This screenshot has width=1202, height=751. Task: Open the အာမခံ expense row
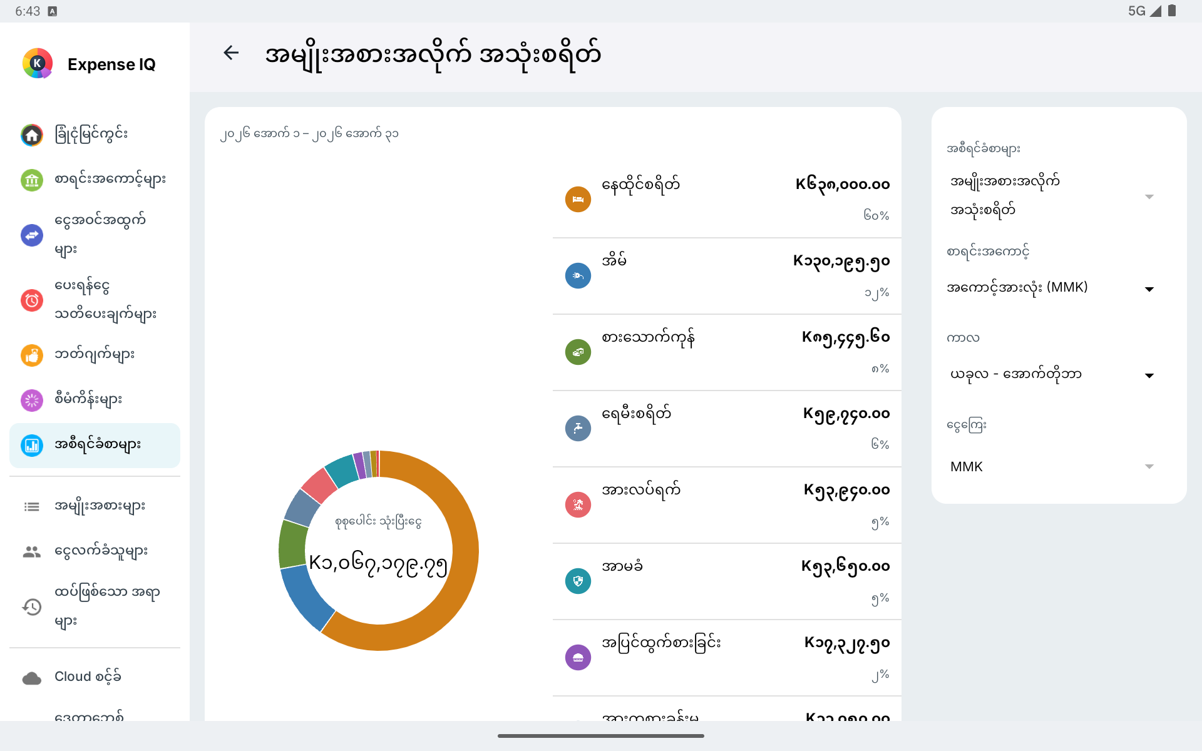727,581
